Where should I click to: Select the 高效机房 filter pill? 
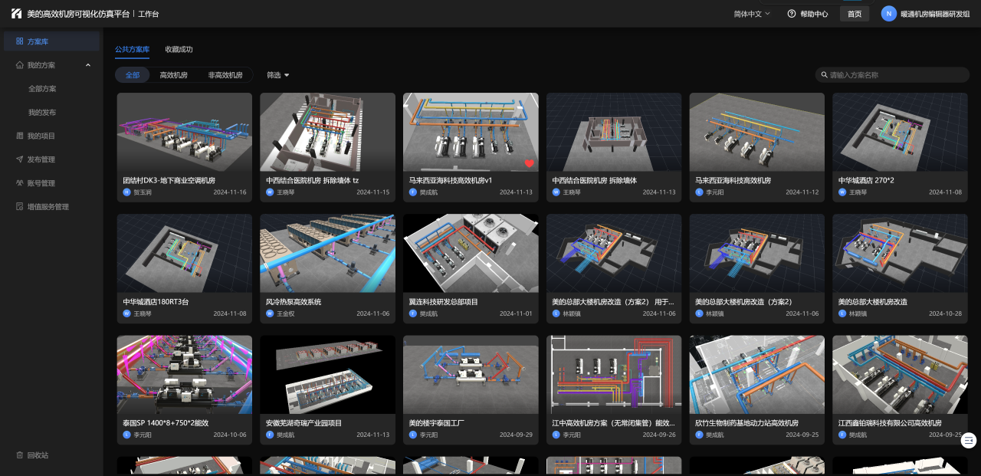coord(173,75)
